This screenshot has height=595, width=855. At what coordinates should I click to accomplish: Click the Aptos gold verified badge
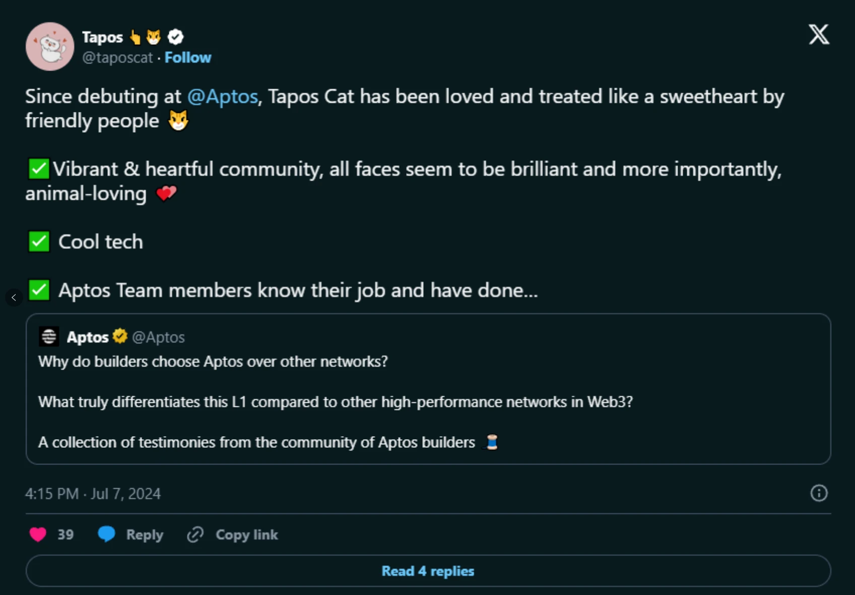120,336
